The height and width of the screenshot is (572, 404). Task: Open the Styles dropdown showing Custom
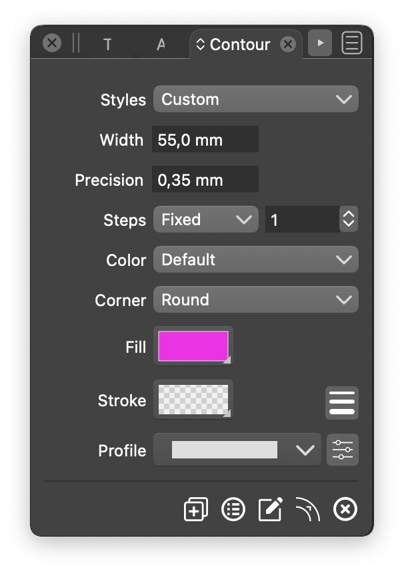point(256,99)
